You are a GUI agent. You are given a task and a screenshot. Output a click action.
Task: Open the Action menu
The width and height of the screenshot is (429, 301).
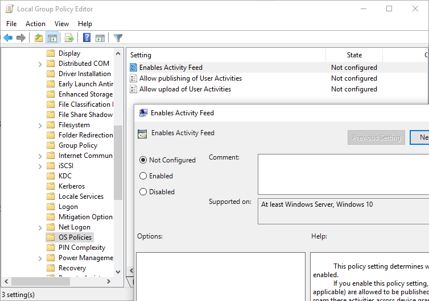[35, 24]
